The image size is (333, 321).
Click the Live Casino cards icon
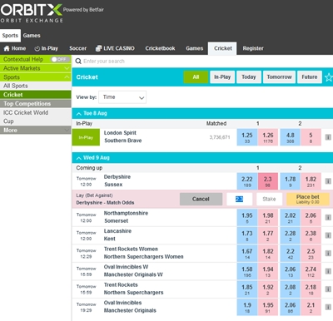(x=98, y=48)
